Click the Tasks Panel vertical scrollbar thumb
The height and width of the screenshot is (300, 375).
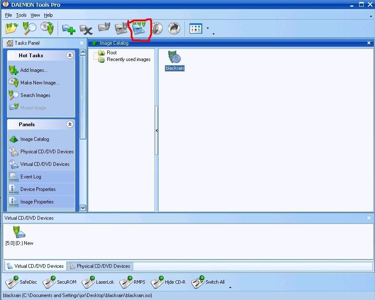pos(83,97)
